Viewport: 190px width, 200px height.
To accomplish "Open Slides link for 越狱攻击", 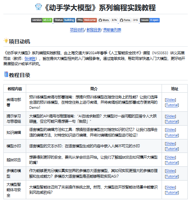I will (x=171, y=157).
